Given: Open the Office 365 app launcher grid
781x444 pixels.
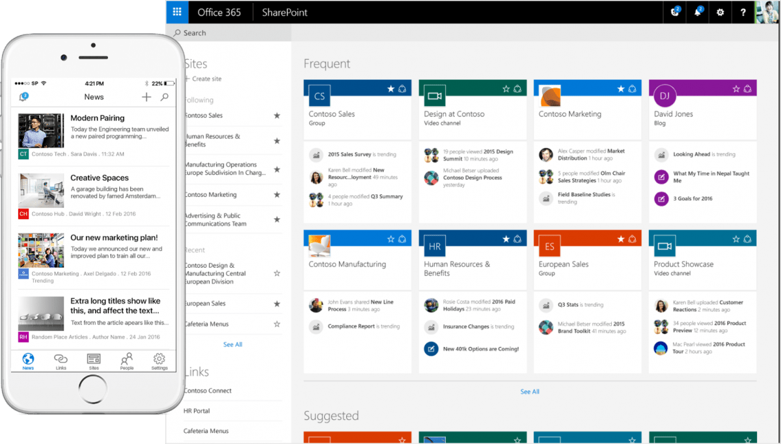Looking at the screenshot, I should pyautogui.click(x=174, y=12).
